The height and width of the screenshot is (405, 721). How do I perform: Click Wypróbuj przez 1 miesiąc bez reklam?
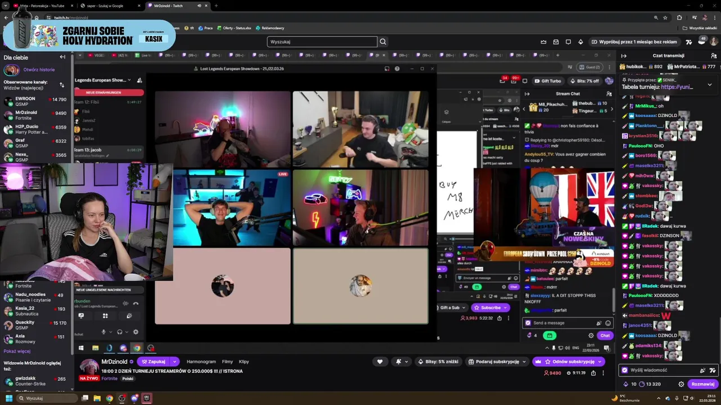click(x=634, y=42)
